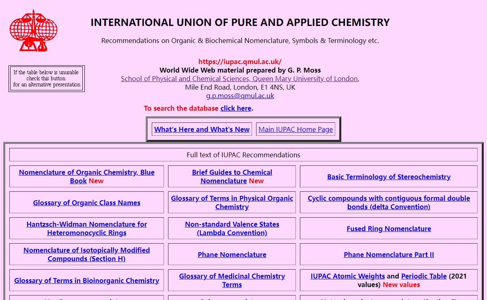Open Brief Guides to Chemical Nomenclature
The width and height of the screenshot is (487, 300).
232,176
